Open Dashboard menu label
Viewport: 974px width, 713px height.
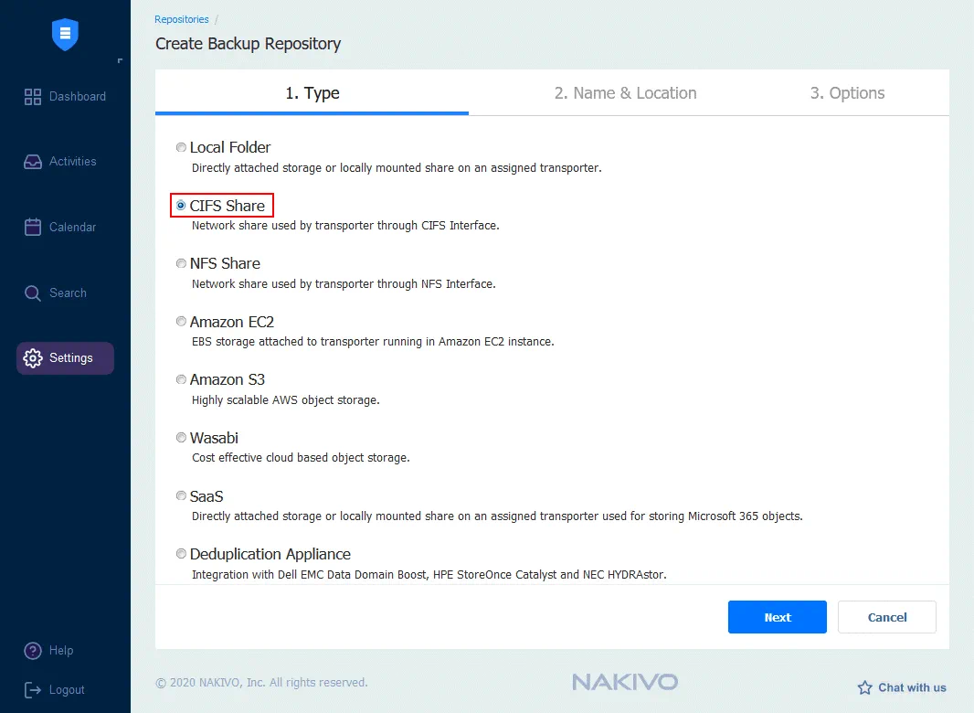pos(78,96)
